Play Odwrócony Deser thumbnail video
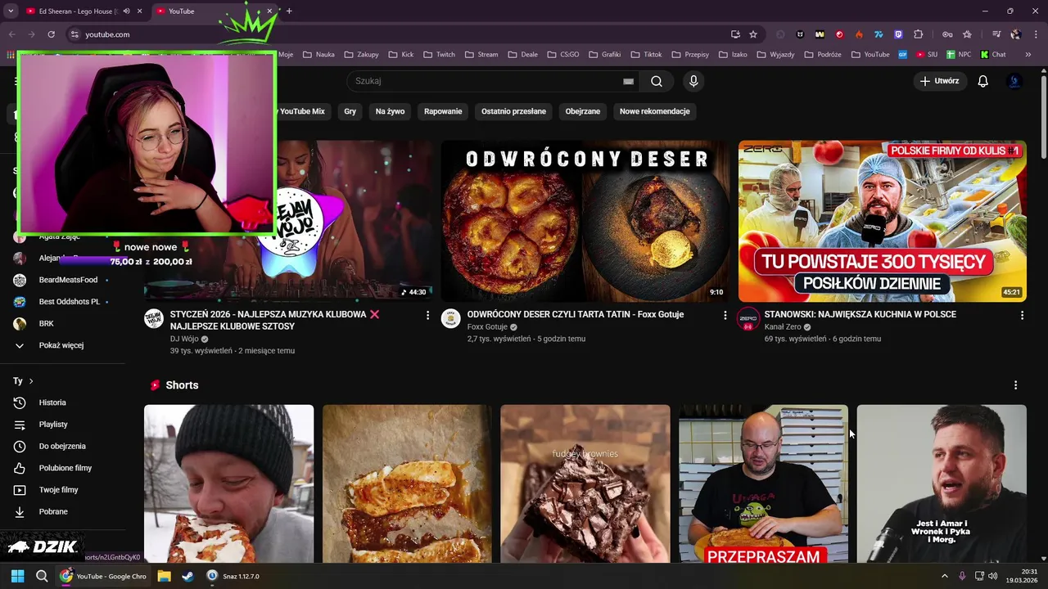Image resolution: width=1048 pixels, height=589 pixels. point(585,221)
